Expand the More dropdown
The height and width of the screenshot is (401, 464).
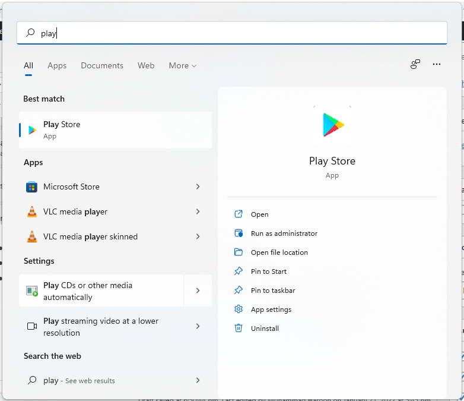(x=183, y=65)
